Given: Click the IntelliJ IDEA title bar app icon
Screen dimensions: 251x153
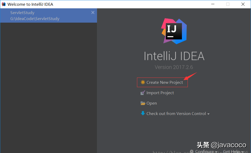Looking at the screenshot, I should pos(4,4).
